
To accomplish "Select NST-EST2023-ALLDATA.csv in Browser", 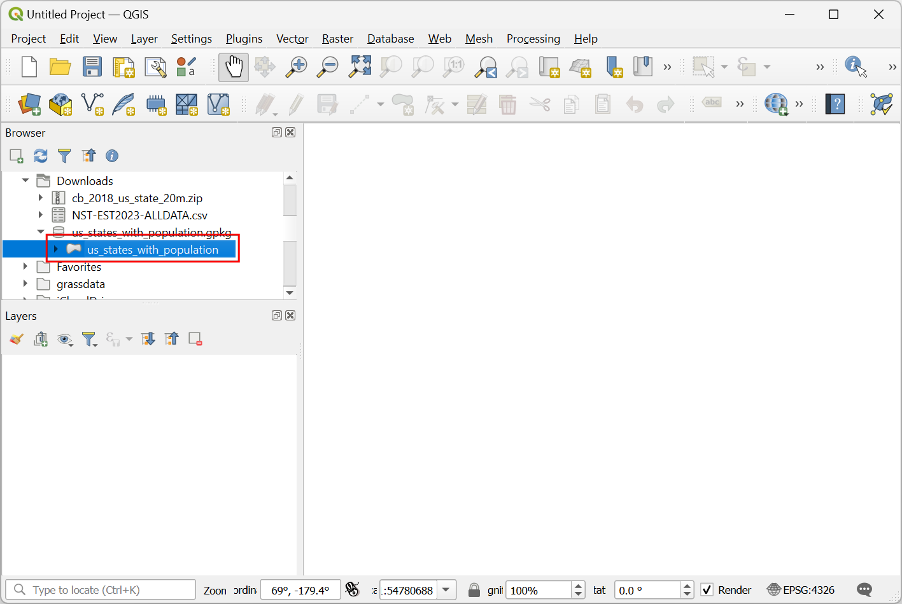I will pos(139,216).
